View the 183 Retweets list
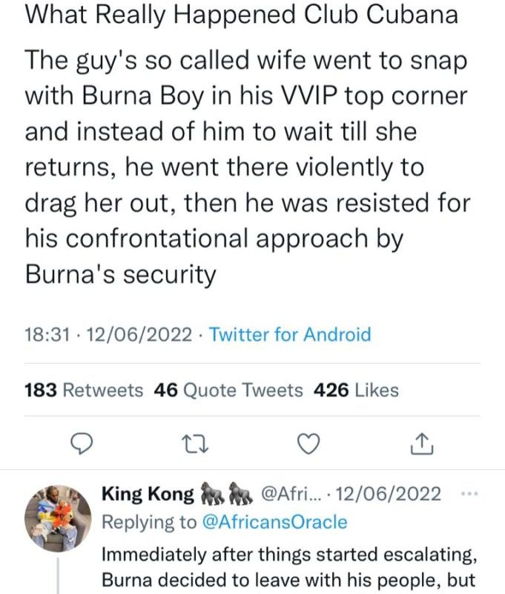Viewport: 505px width, 594px height. (x=84, y=390)
